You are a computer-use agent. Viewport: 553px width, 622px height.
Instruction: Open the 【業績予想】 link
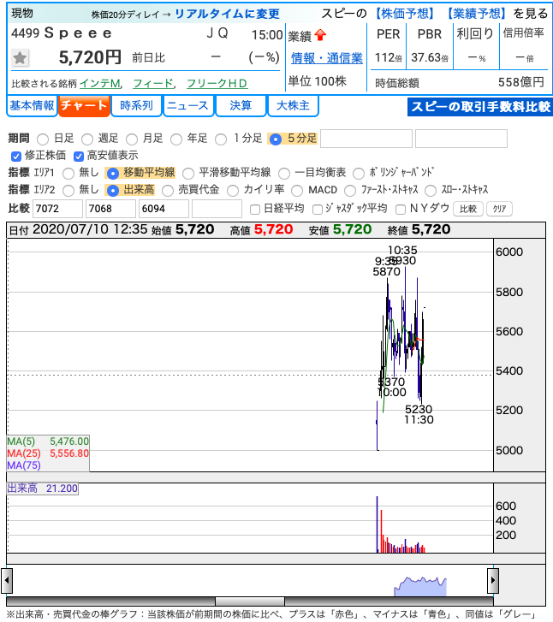click(x=476, y=14)
